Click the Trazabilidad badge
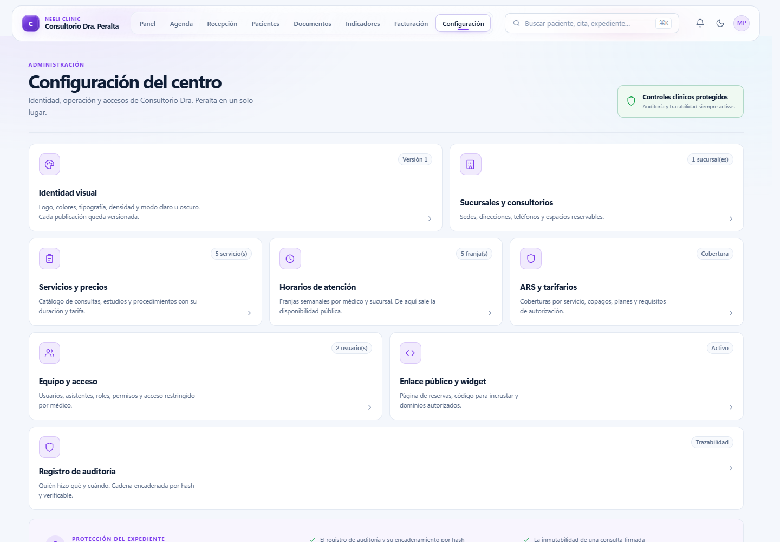Image resolution: width=780 pixels, height=542 pixels. pos(712,442)
